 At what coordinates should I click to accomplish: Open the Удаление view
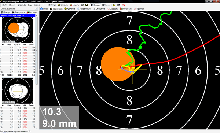coord(70,9)
